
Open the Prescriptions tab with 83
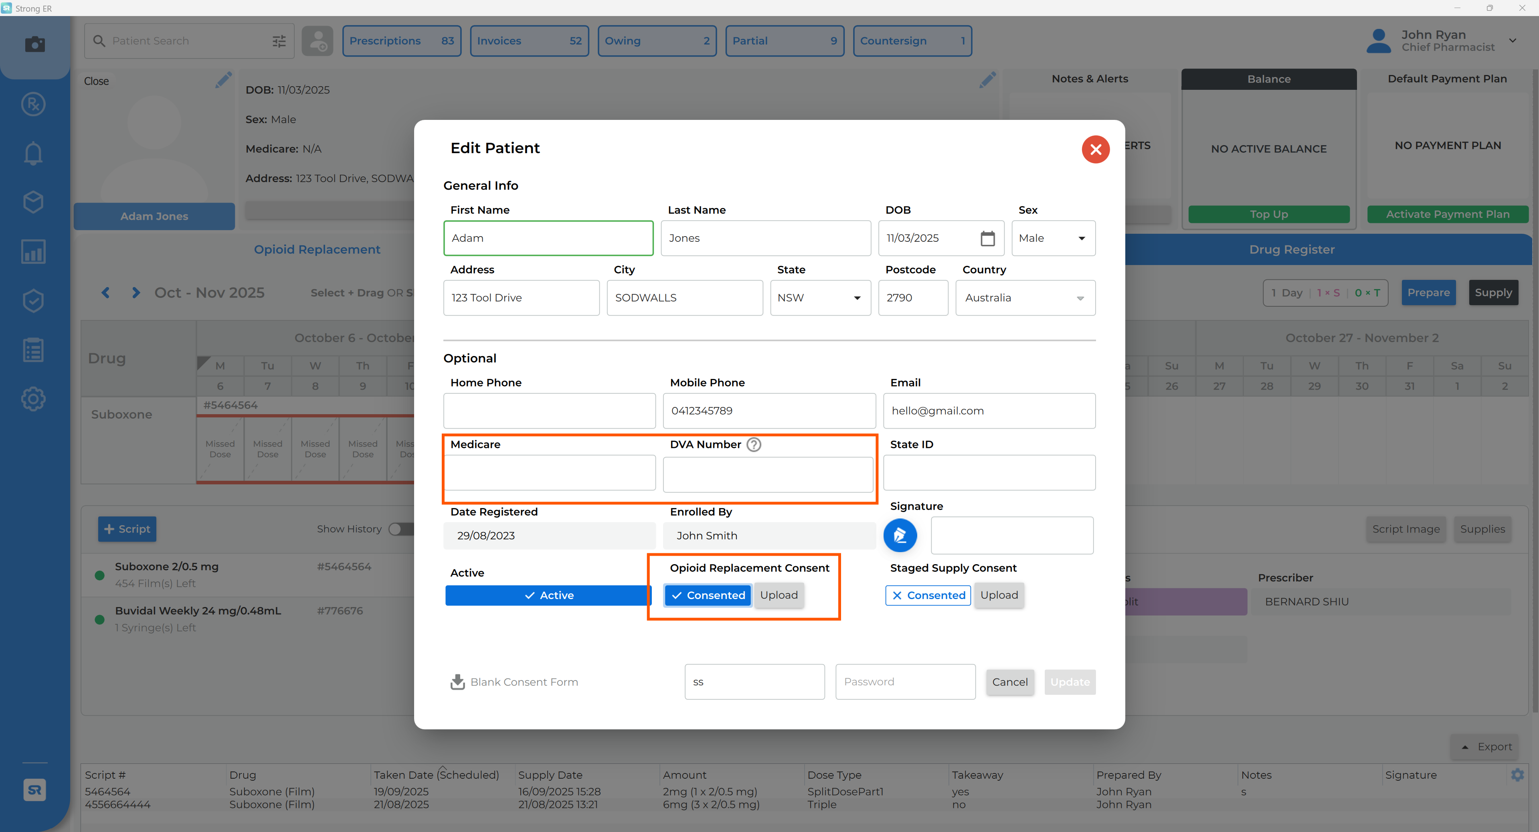[x=401, y=41]
